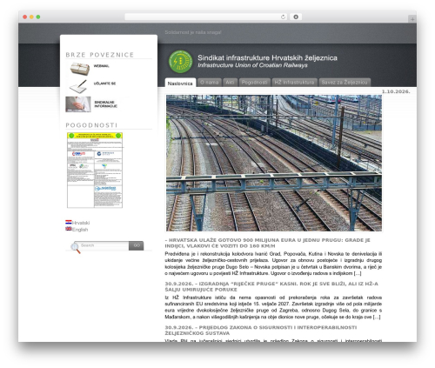Click the SINDIKALNE INFORMACIJE link text
Screen dimensions: 435x368
(x=106, y=104)
